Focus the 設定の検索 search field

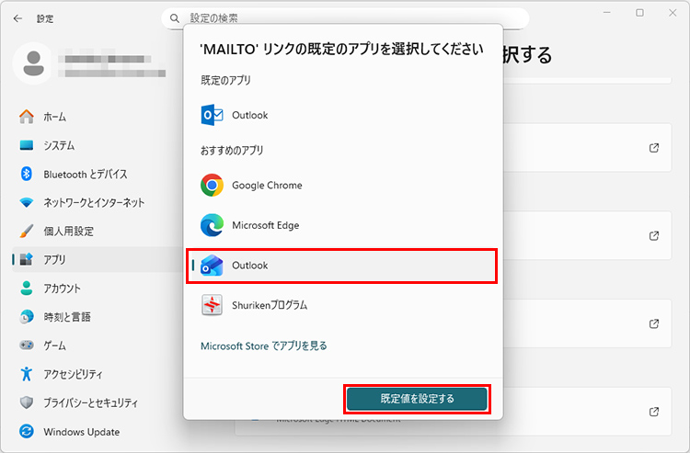(x=345, y=18)
